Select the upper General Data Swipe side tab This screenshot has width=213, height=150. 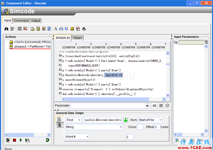click(59, 119)
